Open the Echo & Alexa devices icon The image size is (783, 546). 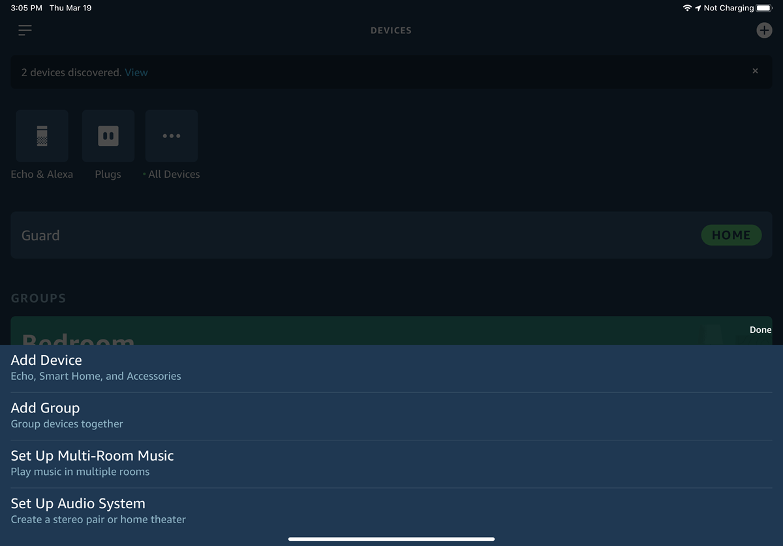(x=42, y=136)
